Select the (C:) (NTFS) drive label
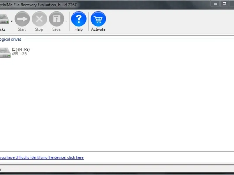This screenshot has height=175, width=234. click(21, 49)
